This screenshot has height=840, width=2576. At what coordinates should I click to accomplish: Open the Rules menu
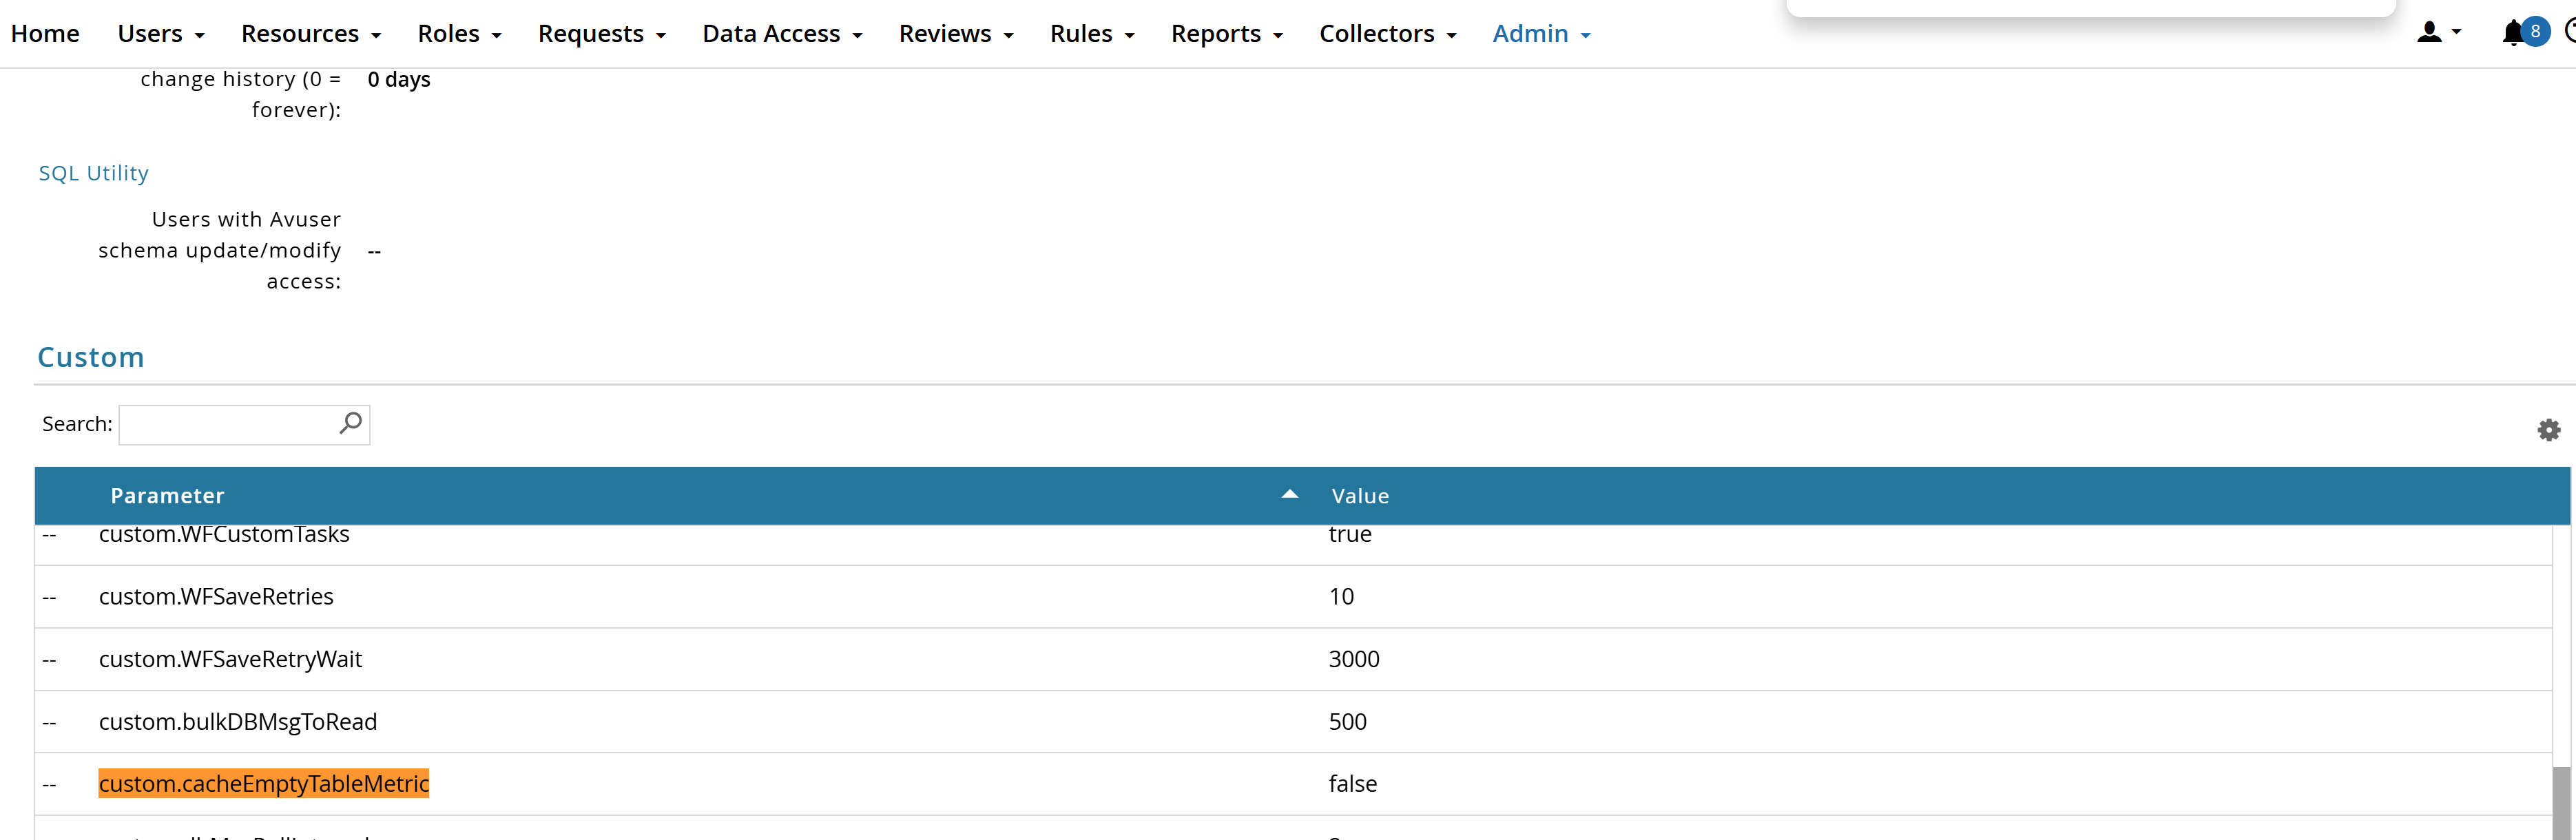click(1092, 34)
